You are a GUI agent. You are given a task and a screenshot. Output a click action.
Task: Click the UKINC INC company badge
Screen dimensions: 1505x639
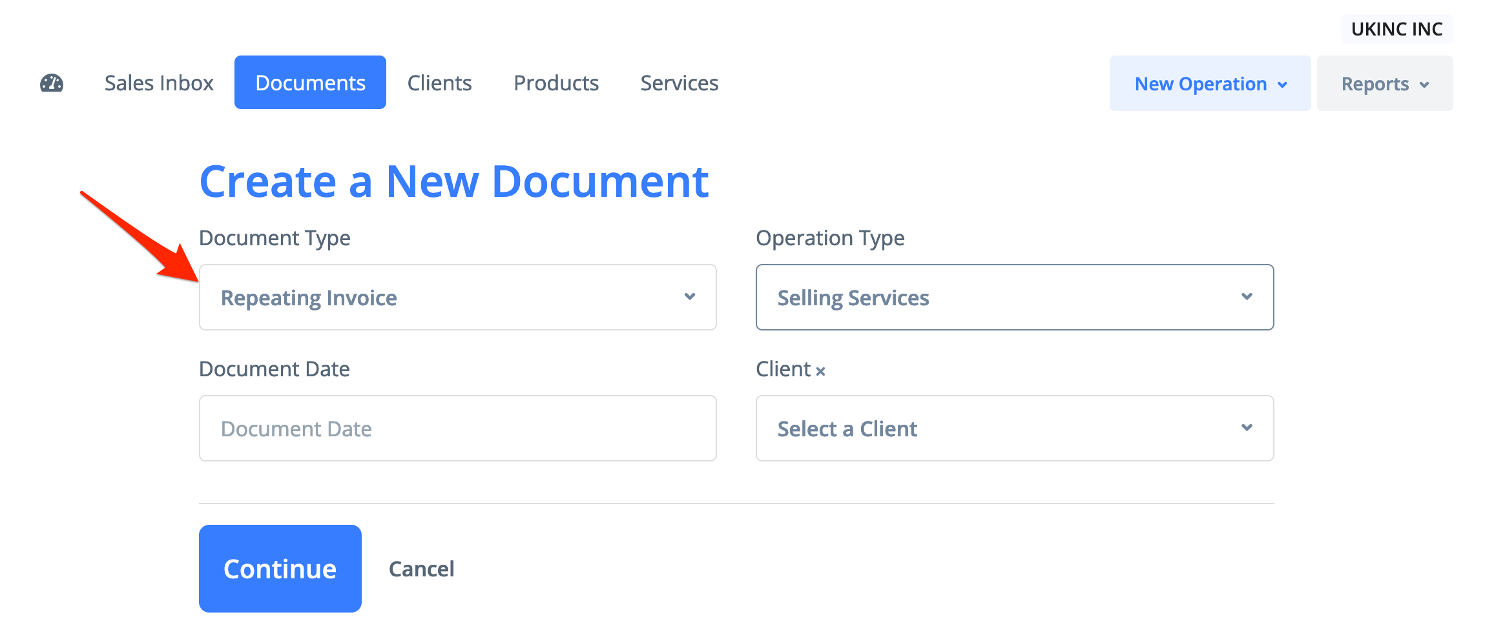coord(1396,29)
